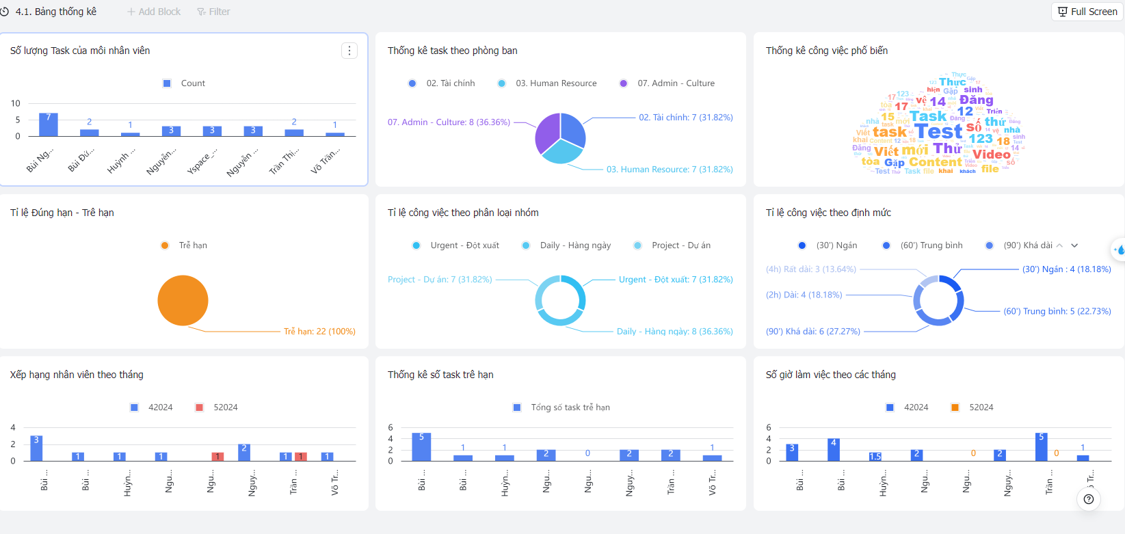Image resolution: width=1125 pixels, height=534 pixels.
Task: Click the label (60') Trung bình: 5 (22.73%)
Action: coord(1057,311)
